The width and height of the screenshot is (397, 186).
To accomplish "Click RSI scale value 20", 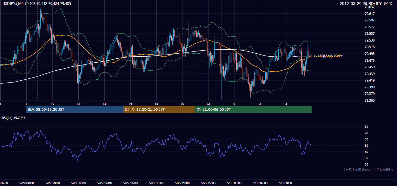I will (x=366, y=164).
